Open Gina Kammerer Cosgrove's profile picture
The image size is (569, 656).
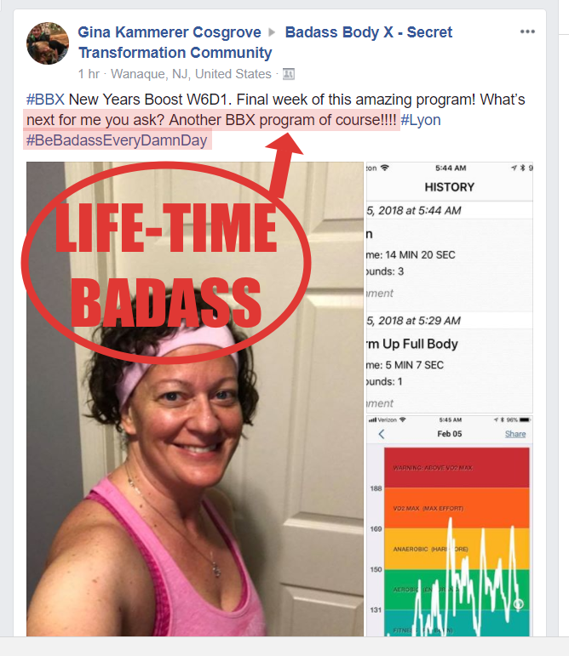(x=48, y=43)
